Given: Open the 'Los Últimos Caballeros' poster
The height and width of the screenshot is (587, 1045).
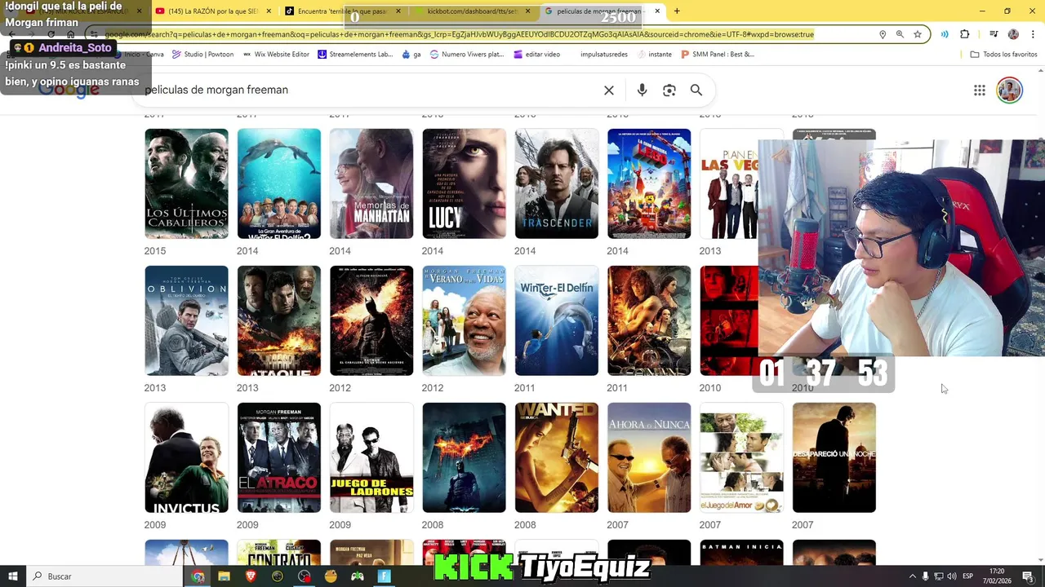Looking at the screenshot, I should pos(186,183).
